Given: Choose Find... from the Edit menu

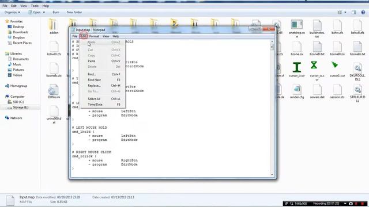Looking at the screenshot, I should coord(103,74).
